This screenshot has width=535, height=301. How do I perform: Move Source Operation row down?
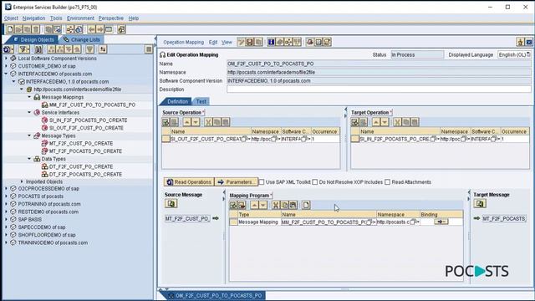pyautogui.click(x=196, y=122)
